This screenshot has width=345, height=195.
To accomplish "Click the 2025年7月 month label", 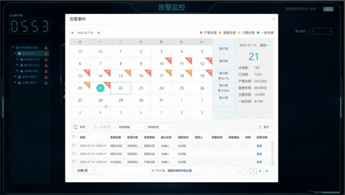I will click(85, 33).
